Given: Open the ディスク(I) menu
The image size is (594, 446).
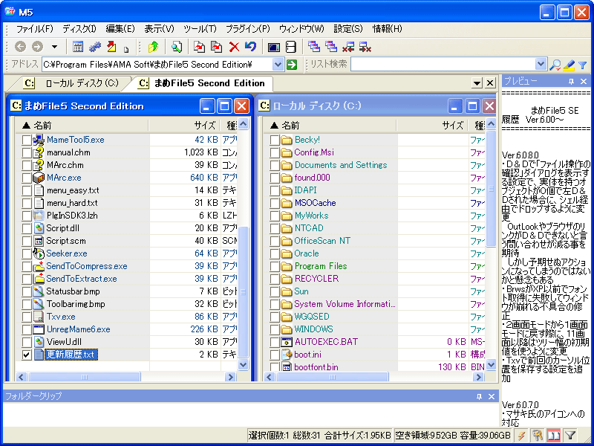Looking at the screenshot, I should [x=79, y=29].
